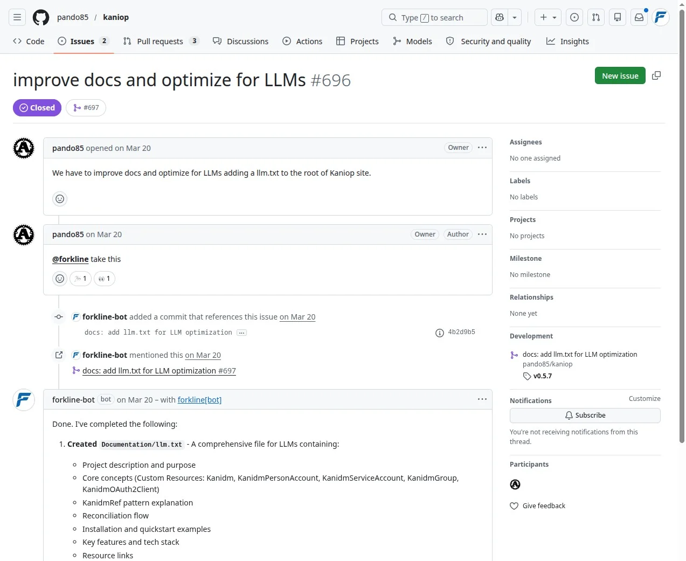Click the search box
686x561 pixels.
pos(434,17)
